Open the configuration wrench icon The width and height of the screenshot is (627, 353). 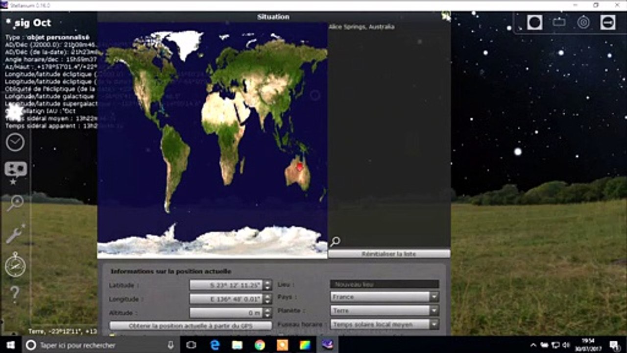point(15,234)
